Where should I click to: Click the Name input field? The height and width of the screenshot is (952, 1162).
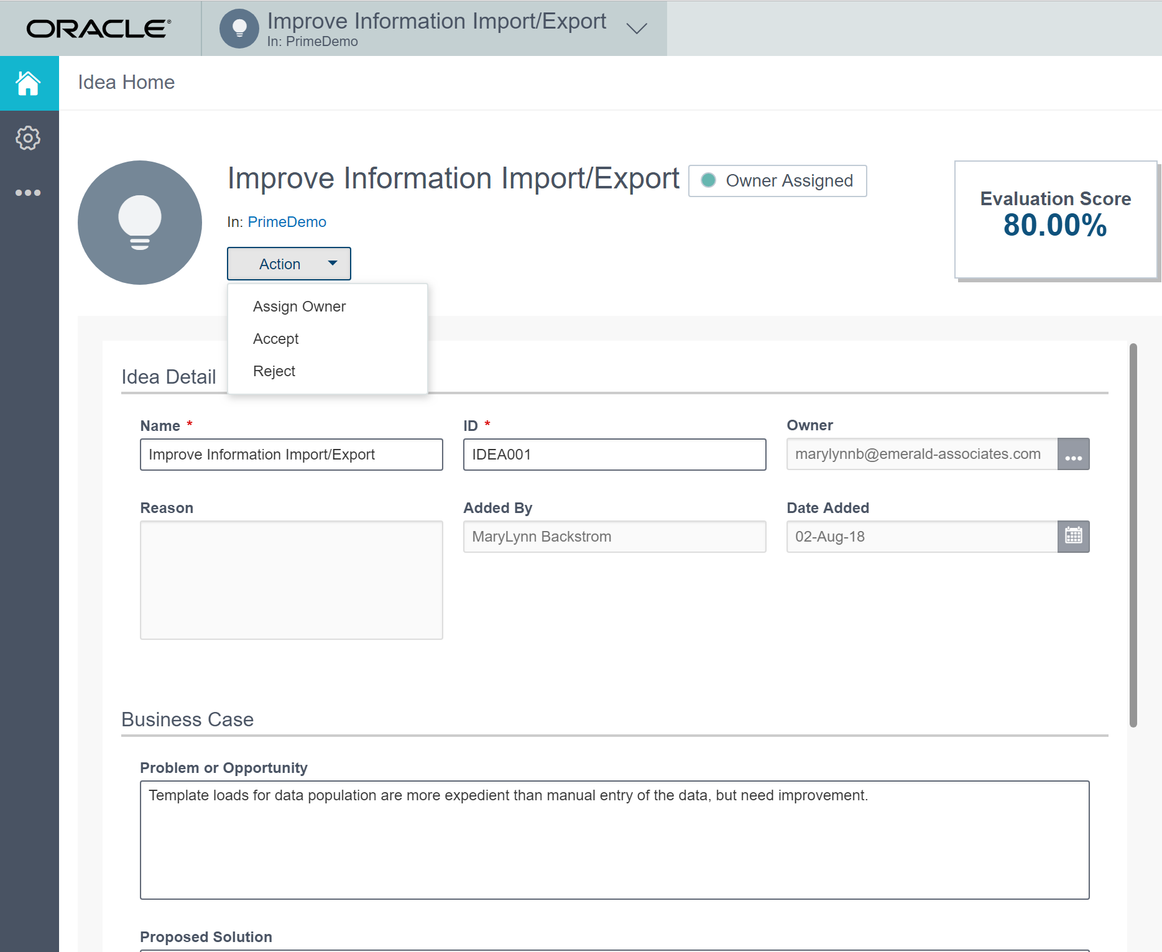tap(291, 455)
